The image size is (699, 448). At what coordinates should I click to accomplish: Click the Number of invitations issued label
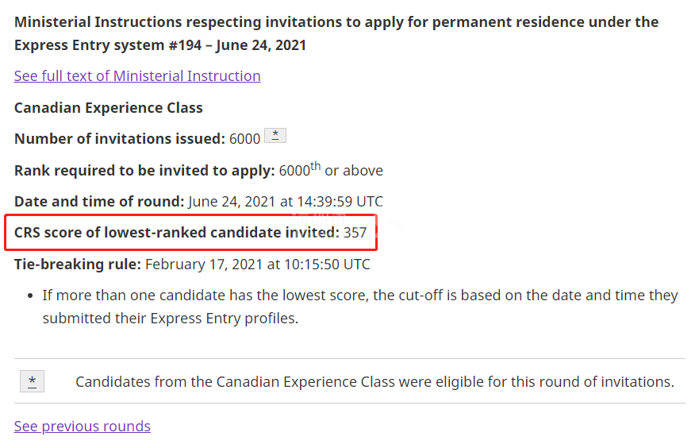(120, 139)
